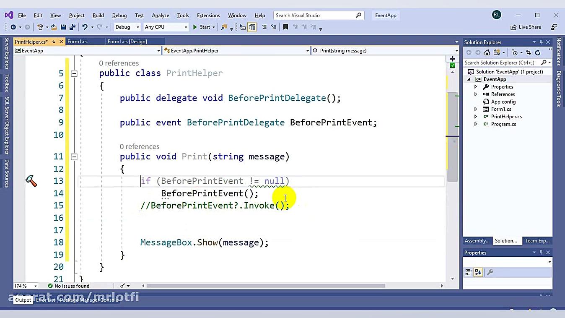Close the PrintHelper.cs tab

61,42
